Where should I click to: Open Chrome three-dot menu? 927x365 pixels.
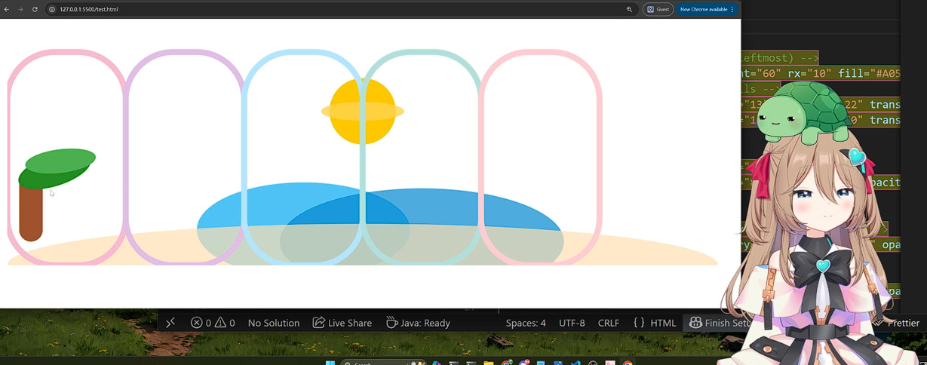tap(732, 9)
